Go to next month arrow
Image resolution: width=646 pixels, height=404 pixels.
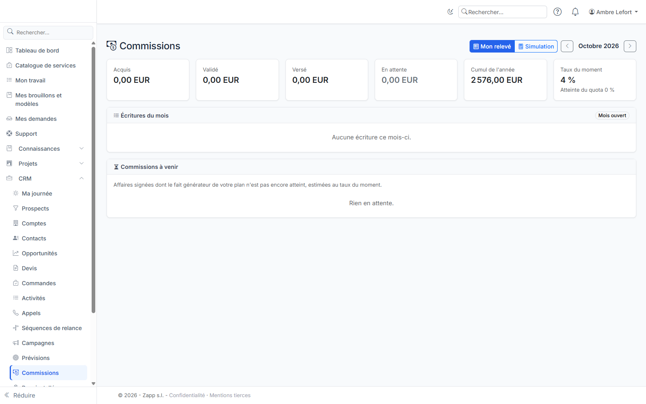[x=630, y=46]
